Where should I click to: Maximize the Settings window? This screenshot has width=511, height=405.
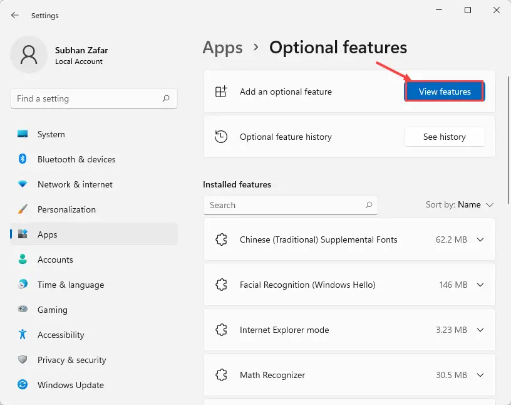pyautogui.click(x=468, y=10)
